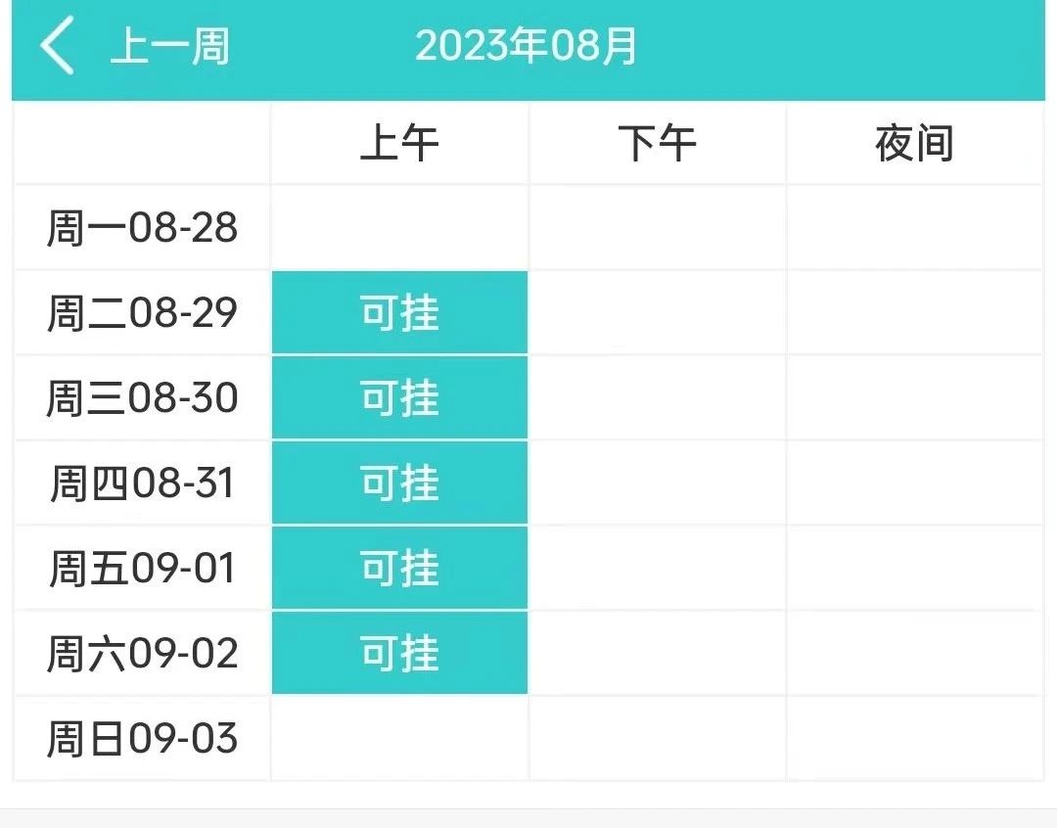
Task: Book Thursday 08-31 morning 可挂 slot
Action: pos(399,483)
